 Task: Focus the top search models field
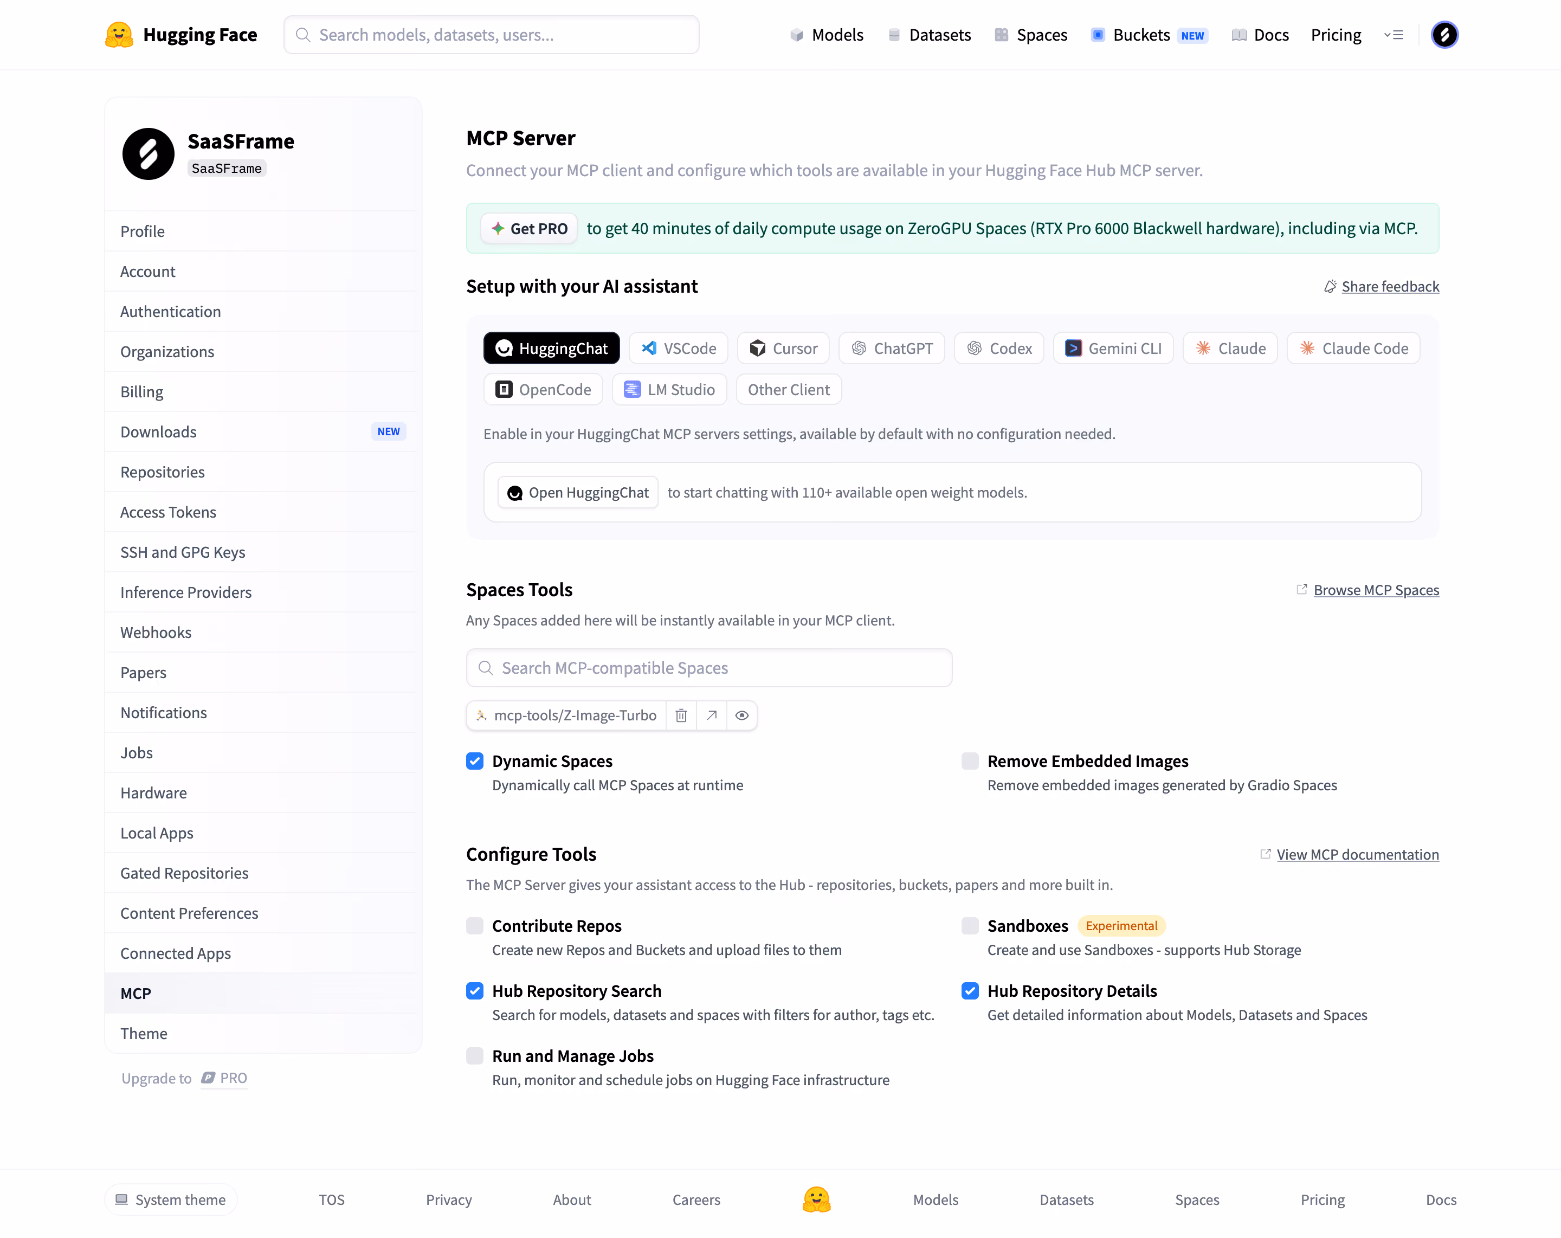491,35
